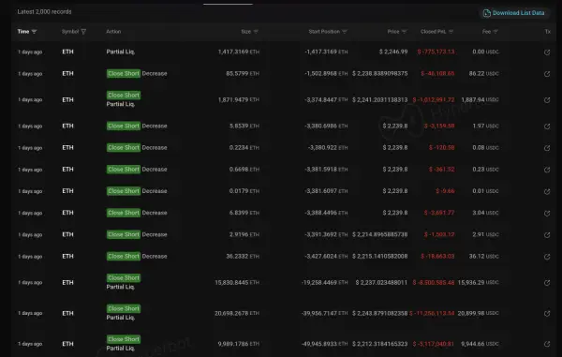Click price $2,212.3184165323 cell
This screenshot has width=562, height=357.
click(379, 344)
